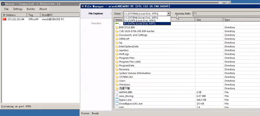Click the Quasar window title icon
The width and height of the screenshot is (260, 116).
pyautogui.click(x=3, y=4)
